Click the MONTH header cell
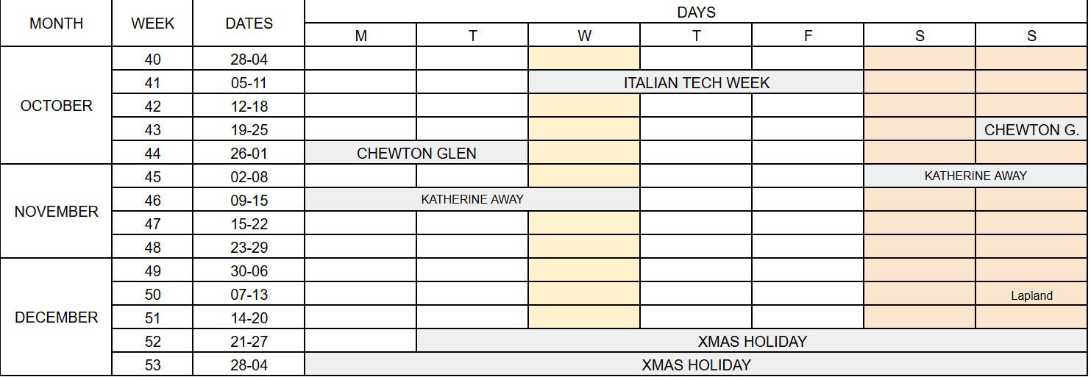1091x377 pixels. pos(57,24)
